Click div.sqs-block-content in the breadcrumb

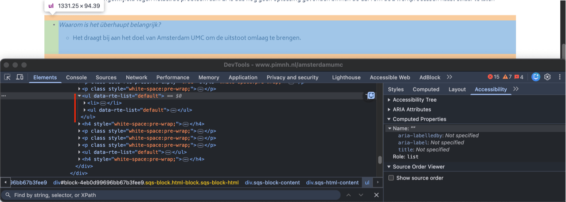point(272,183)
